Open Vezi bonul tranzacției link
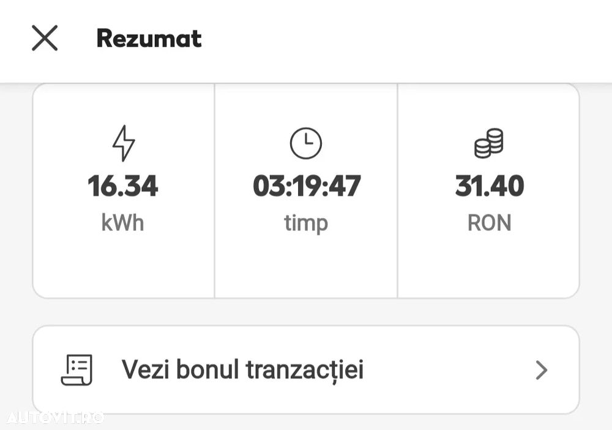612x430 pixels. [242, 369]
